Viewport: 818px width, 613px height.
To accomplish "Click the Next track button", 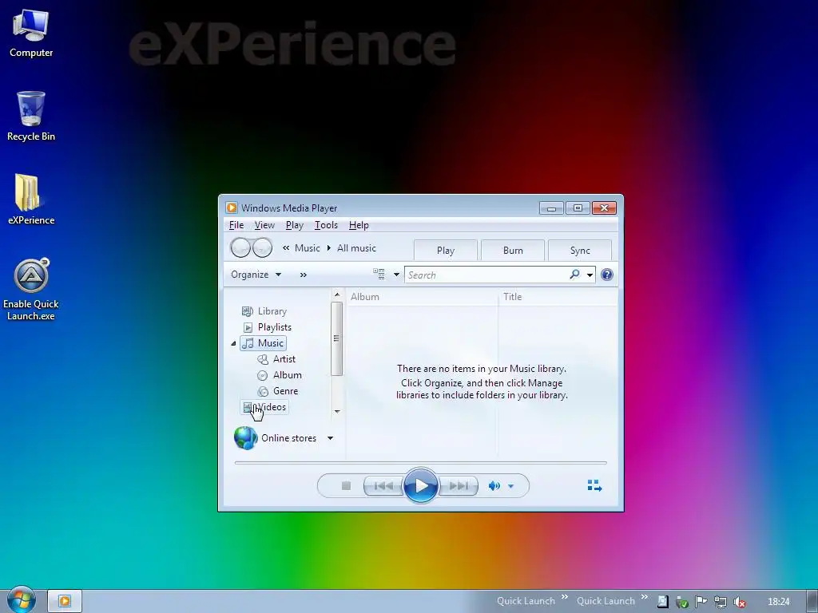I will click(458, 486).
